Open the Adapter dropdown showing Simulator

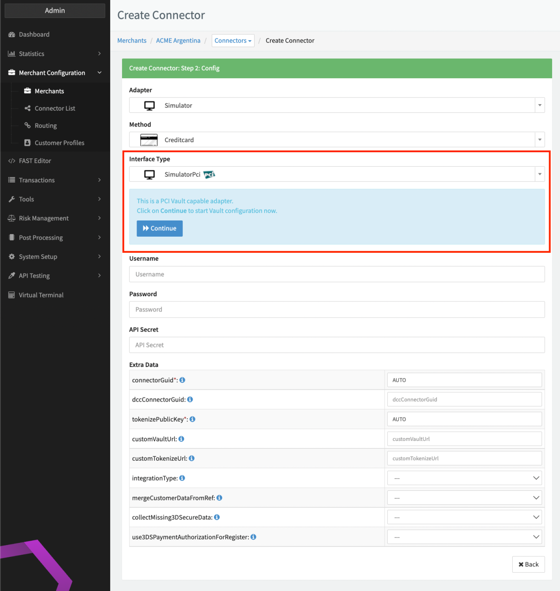click(336, 105)
